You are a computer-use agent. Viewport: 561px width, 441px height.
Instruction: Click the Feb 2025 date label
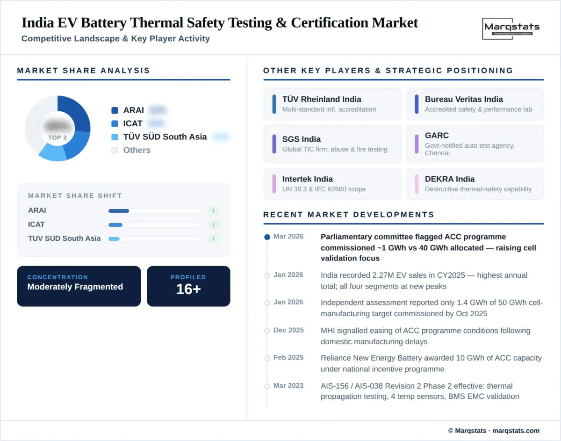[x=288, y=357]
